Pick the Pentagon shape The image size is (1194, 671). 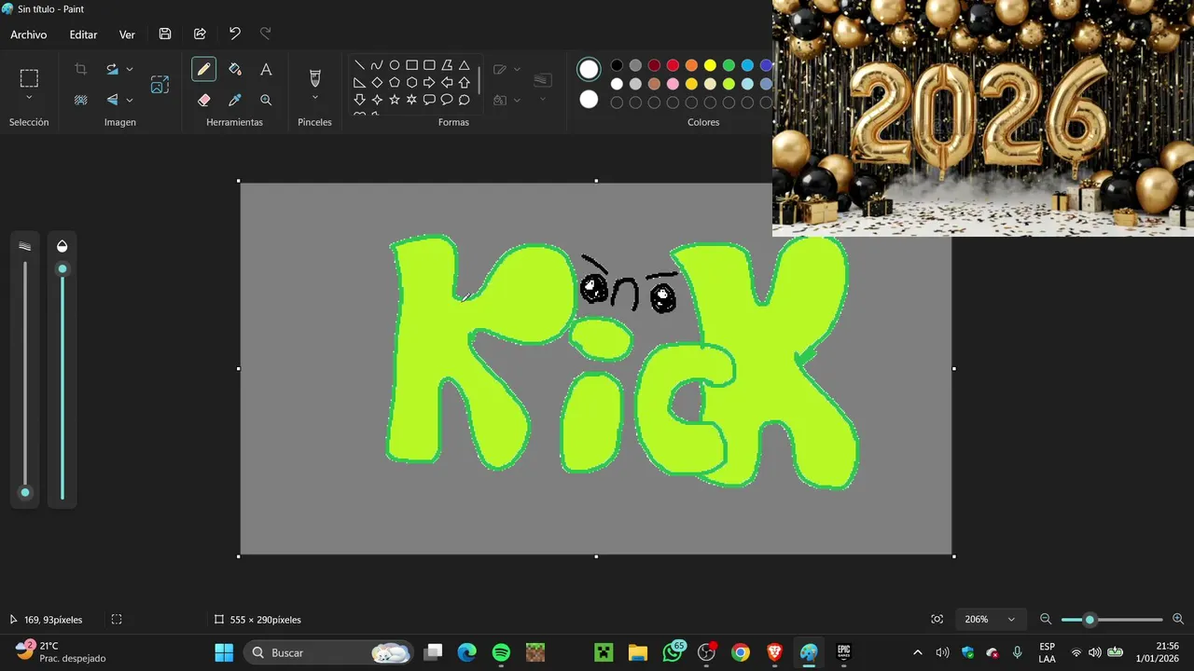click(395, 83)
